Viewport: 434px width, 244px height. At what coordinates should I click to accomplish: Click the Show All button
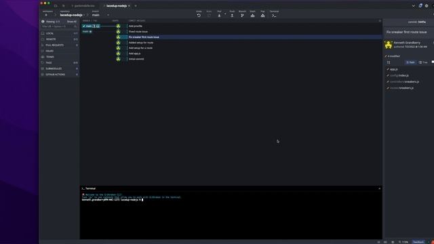72,22
